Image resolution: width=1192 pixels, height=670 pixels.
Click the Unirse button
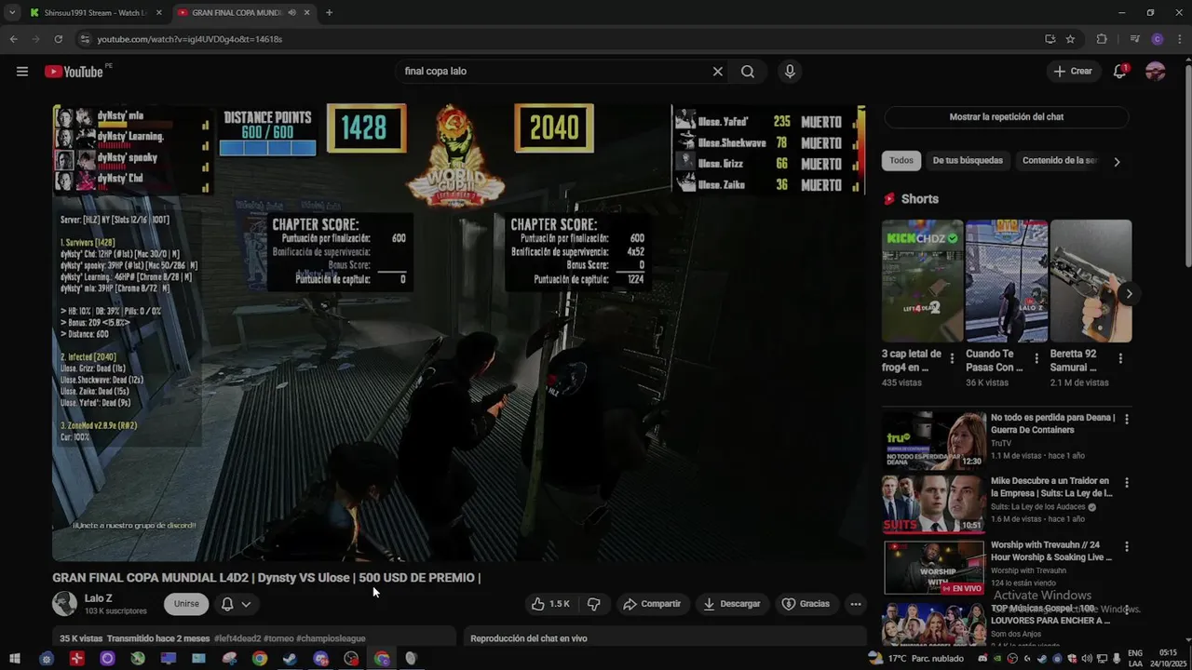point(186,604)
